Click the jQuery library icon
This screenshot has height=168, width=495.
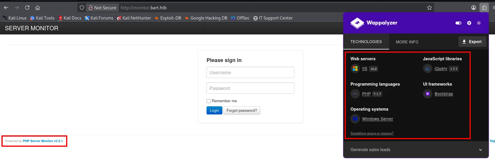point(428,68)
